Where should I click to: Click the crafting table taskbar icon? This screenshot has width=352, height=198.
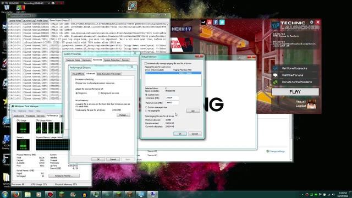tap(130, 194)
